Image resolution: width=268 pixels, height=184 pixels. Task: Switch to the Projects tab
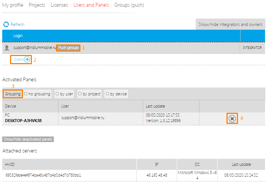37,5
